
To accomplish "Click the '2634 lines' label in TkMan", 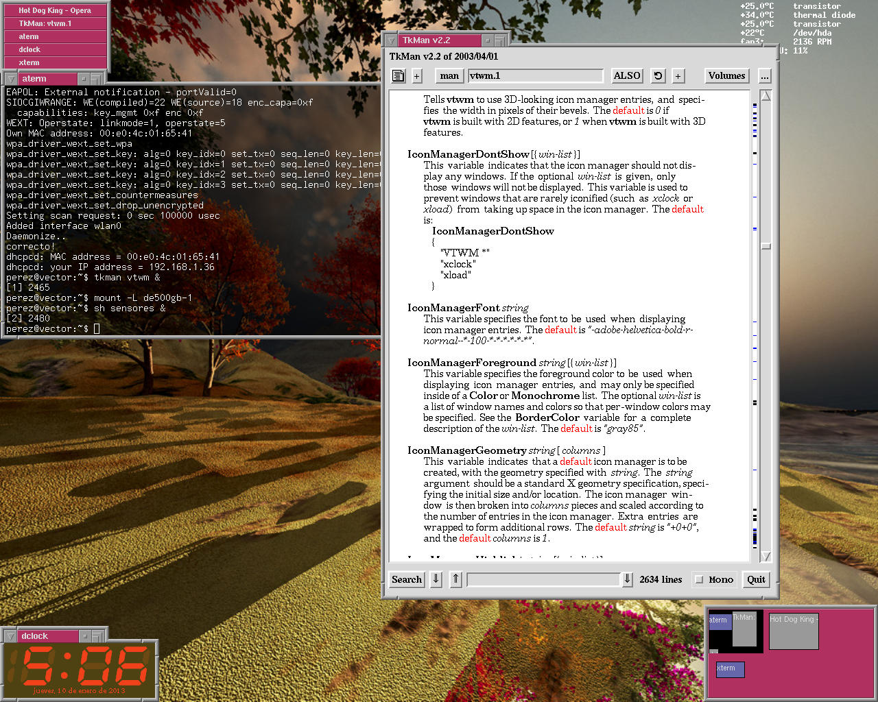I will coord(661,579).
